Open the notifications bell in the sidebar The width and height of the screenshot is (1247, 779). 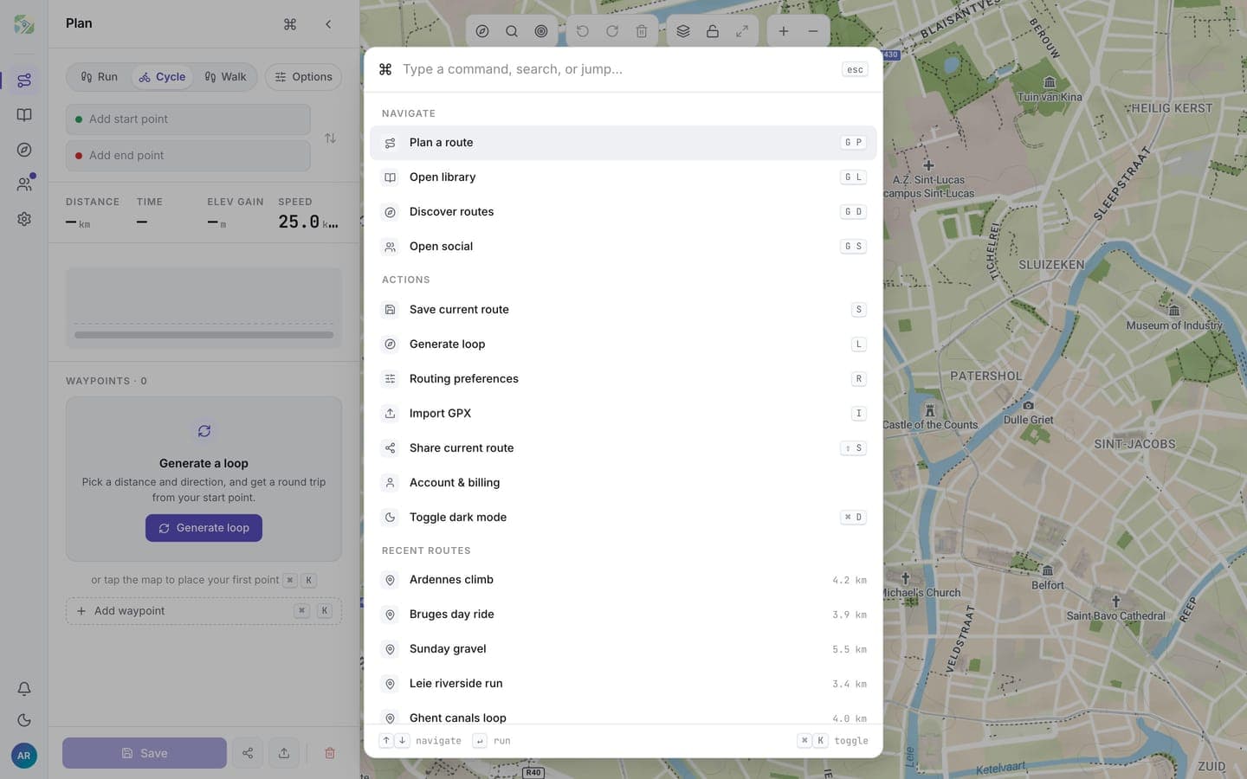click(x=24, y=689)
